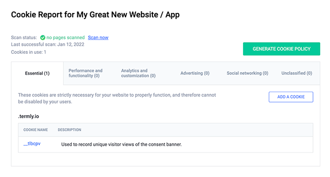Click the Cookie Report page title
330x177 pixels.
point(95,15)
